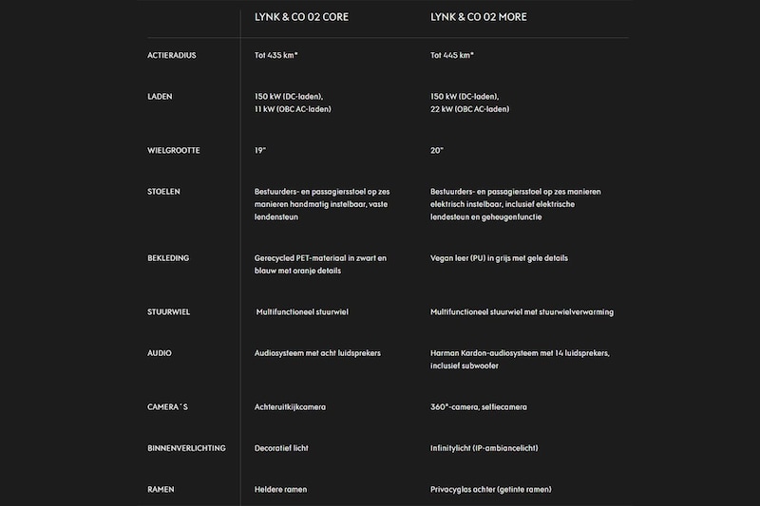Screen dimensions: 760x506
Task: Select the AUDIO row label
Action: tap(160, 353)
